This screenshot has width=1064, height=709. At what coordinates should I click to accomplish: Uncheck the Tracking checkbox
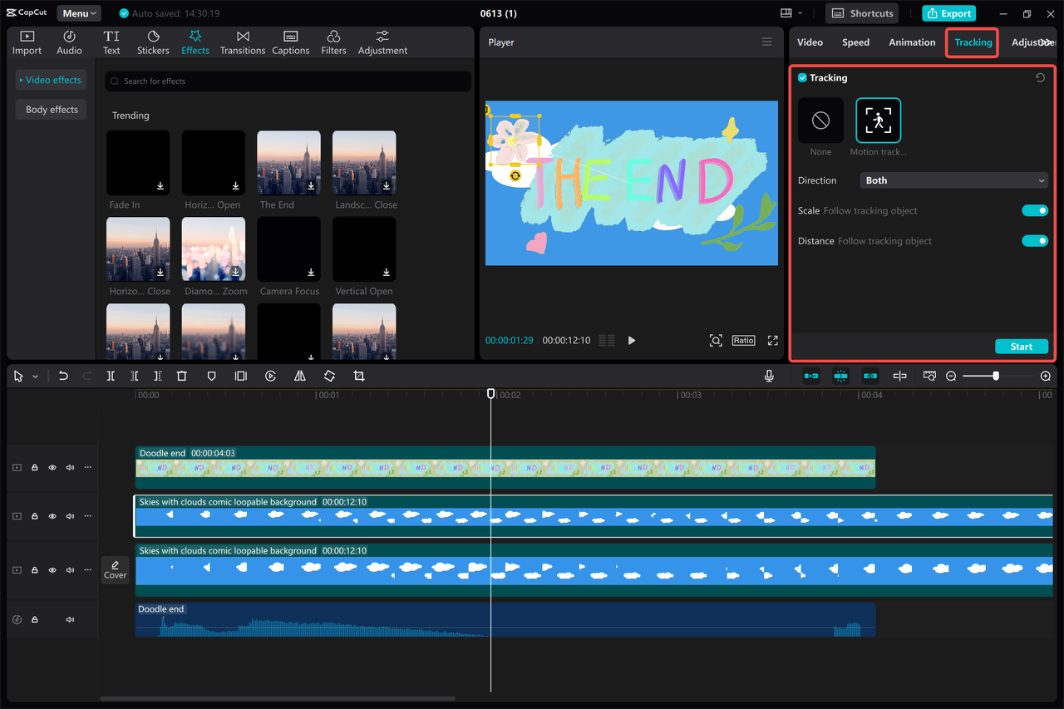click(x=800, y=77)
